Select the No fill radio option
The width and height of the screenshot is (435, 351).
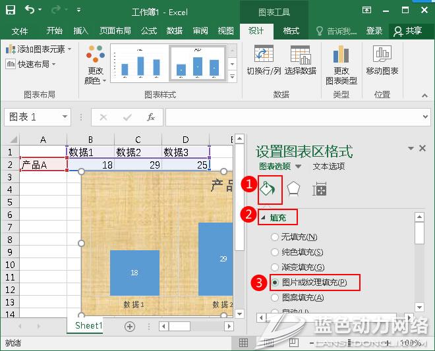point(275,237)
